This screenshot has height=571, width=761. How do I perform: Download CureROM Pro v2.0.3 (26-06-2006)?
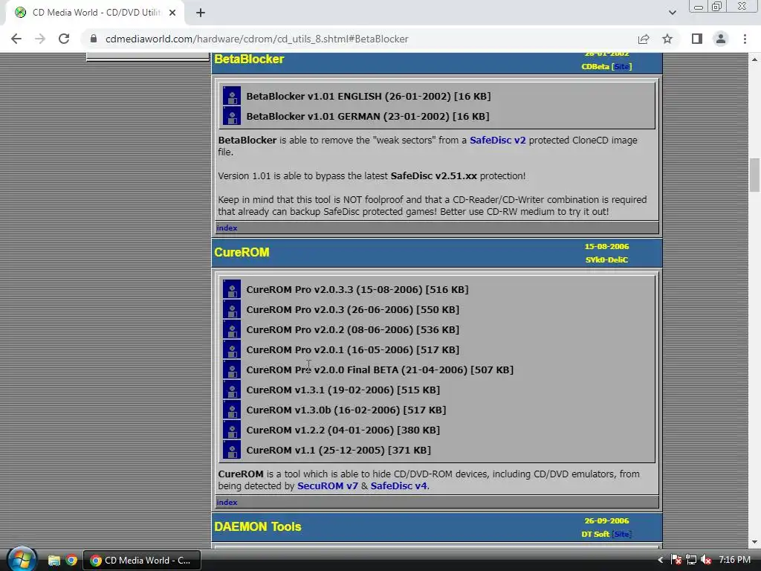pyautogui.click(x=352, y=309)
